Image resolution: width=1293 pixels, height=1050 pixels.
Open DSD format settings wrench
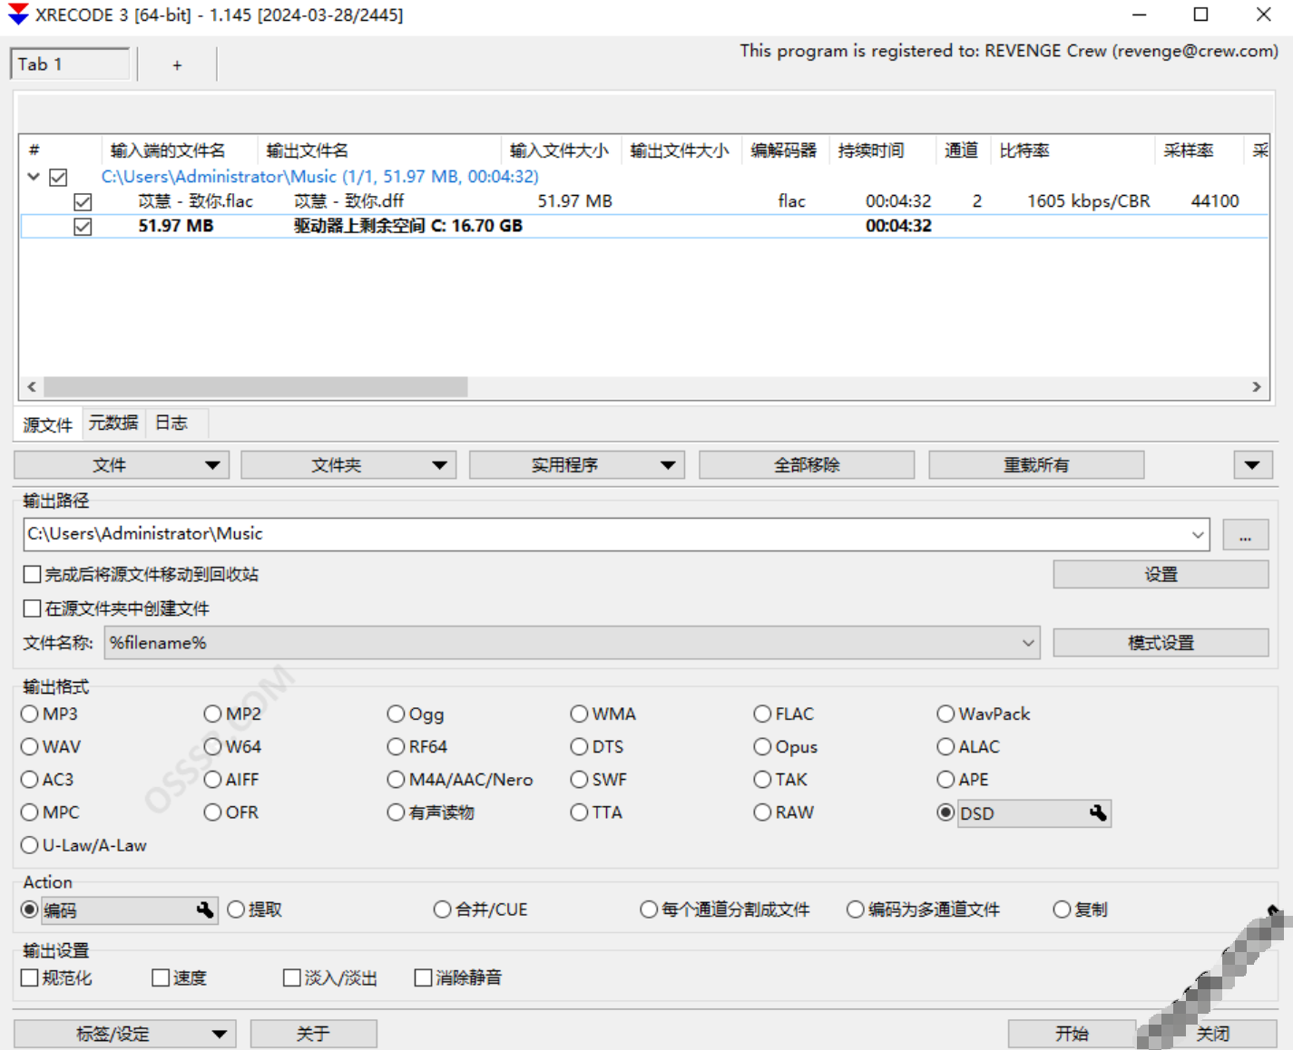(1098, 812)
